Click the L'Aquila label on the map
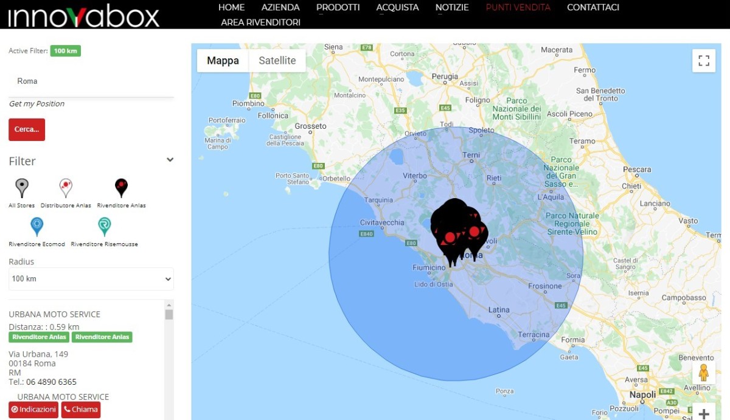Screen dimensions: 730x420 [552, 198]
